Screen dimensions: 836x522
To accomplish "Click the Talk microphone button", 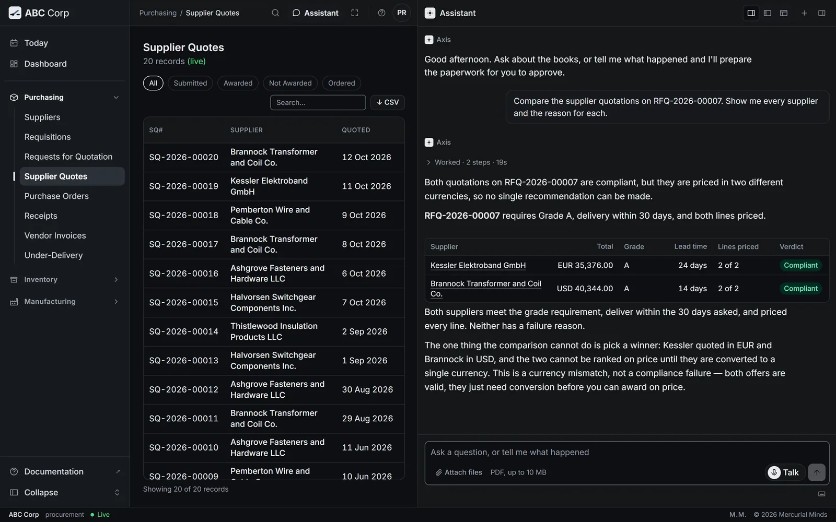I will click(784, 472).
